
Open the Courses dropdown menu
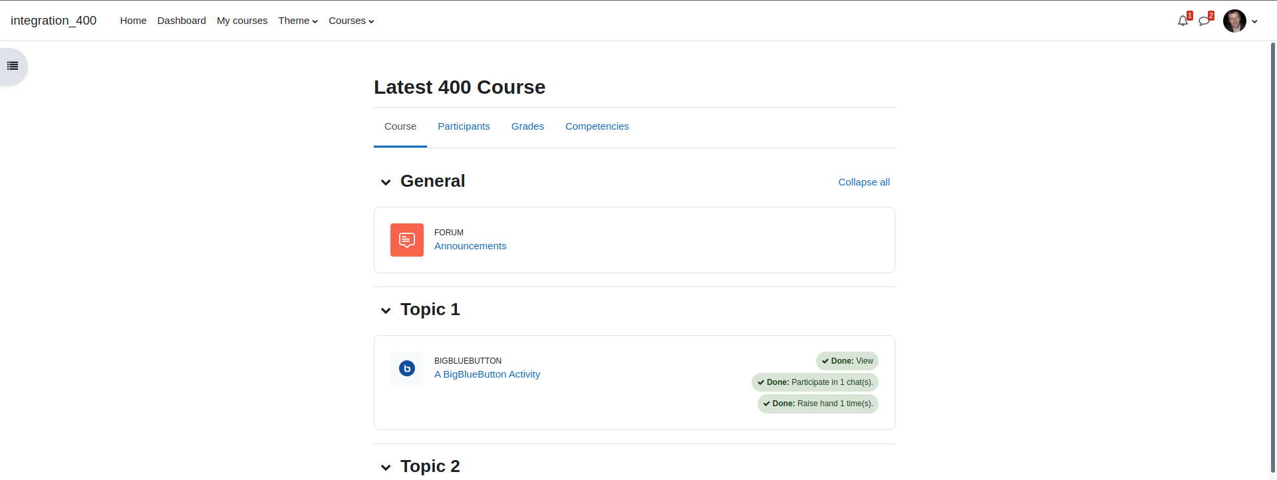click(351, 21)
